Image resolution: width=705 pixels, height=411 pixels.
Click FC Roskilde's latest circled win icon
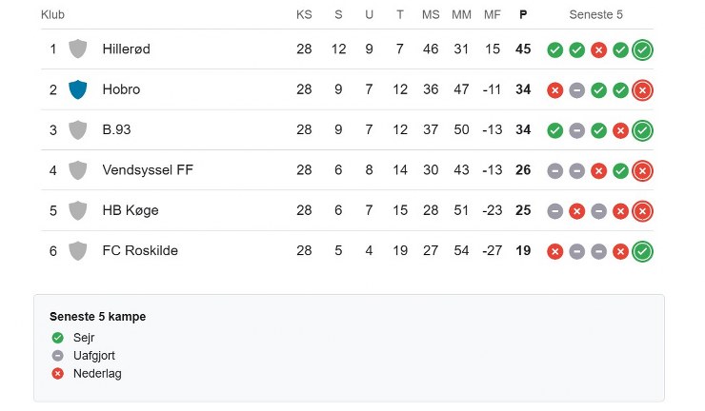coord(643,251)
